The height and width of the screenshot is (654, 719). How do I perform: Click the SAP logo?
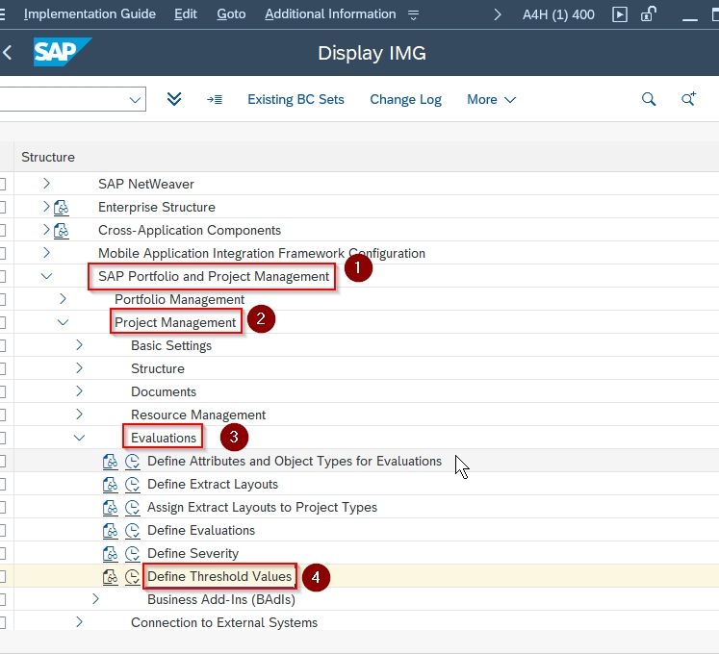(63, 52)
